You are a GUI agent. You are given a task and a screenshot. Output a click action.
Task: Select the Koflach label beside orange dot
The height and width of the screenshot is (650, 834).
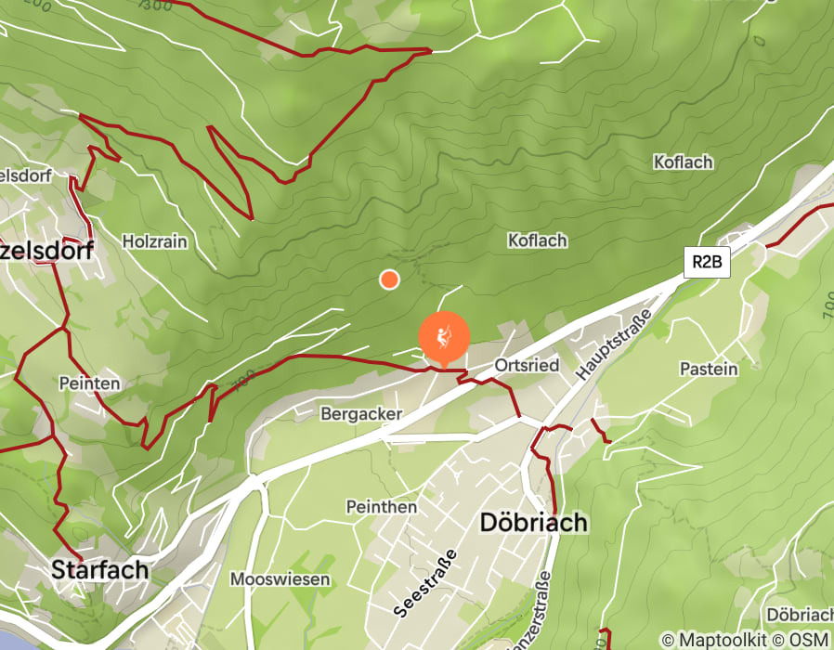point(537,240)
